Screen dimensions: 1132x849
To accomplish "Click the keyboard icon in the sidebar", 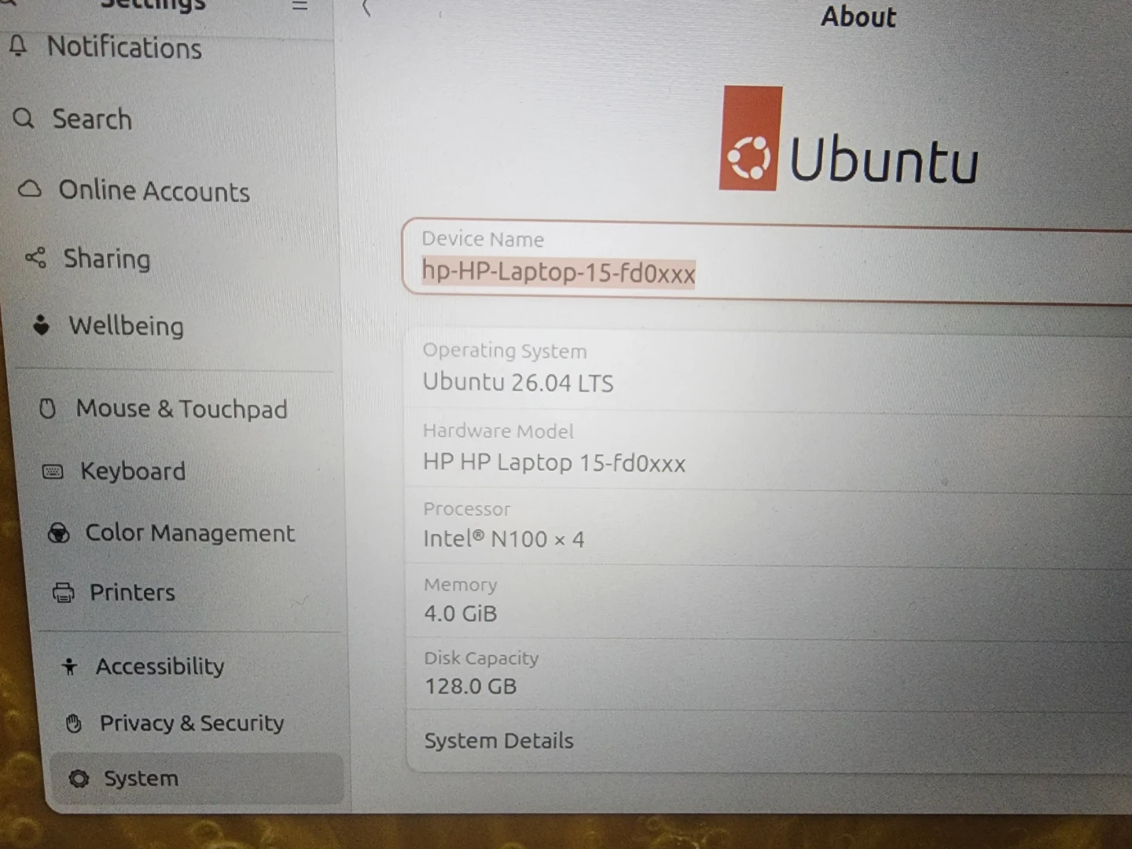I will click(53, 472).
